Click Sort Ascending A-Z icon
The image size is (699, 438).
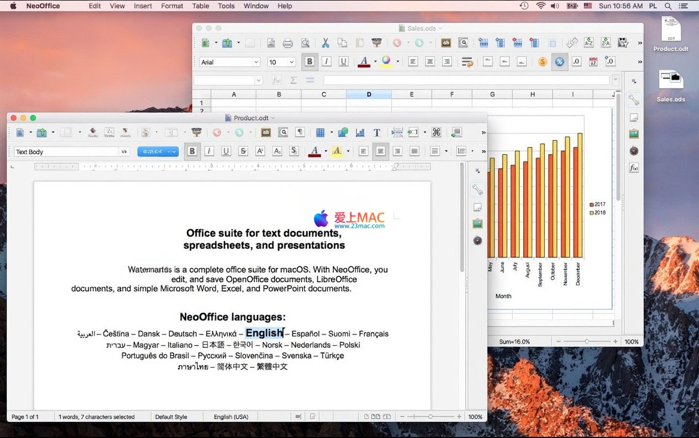(x=588, y=43)
